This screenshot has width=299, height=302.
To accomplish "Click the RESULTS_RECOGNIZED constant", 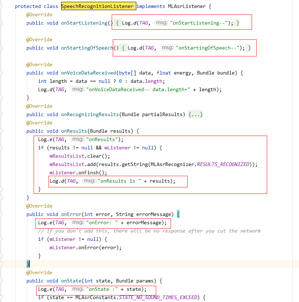I will 223,164.
